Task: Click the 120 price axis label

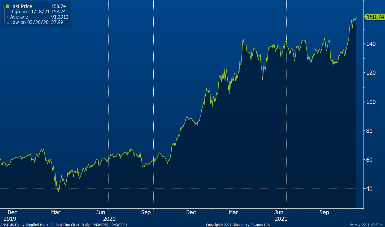Action: pyautogui.click(x=371, y=73)
